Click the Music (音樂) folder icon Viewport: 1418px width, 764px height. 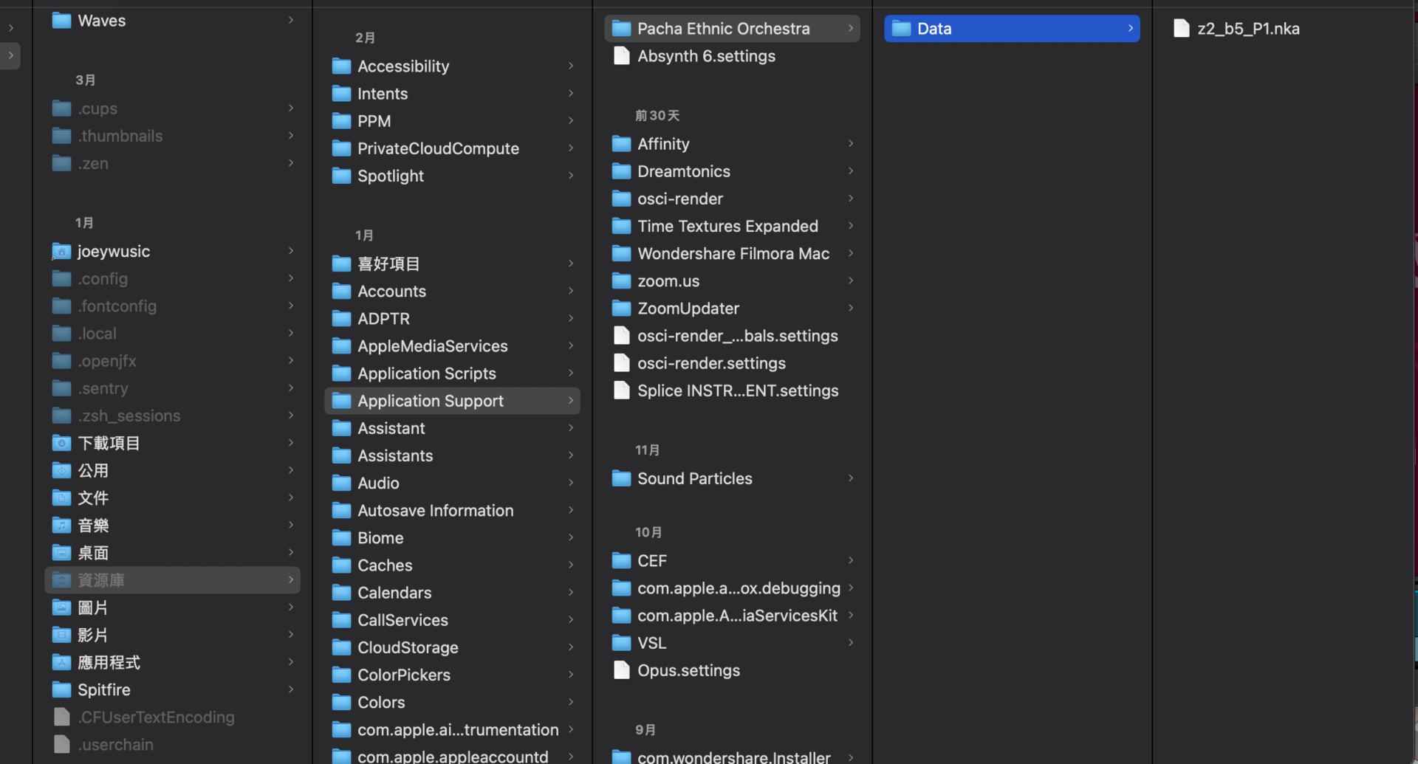point(61,526)
